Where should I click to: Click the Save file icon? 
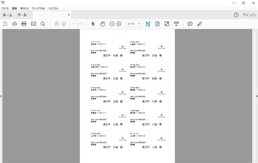5,24
